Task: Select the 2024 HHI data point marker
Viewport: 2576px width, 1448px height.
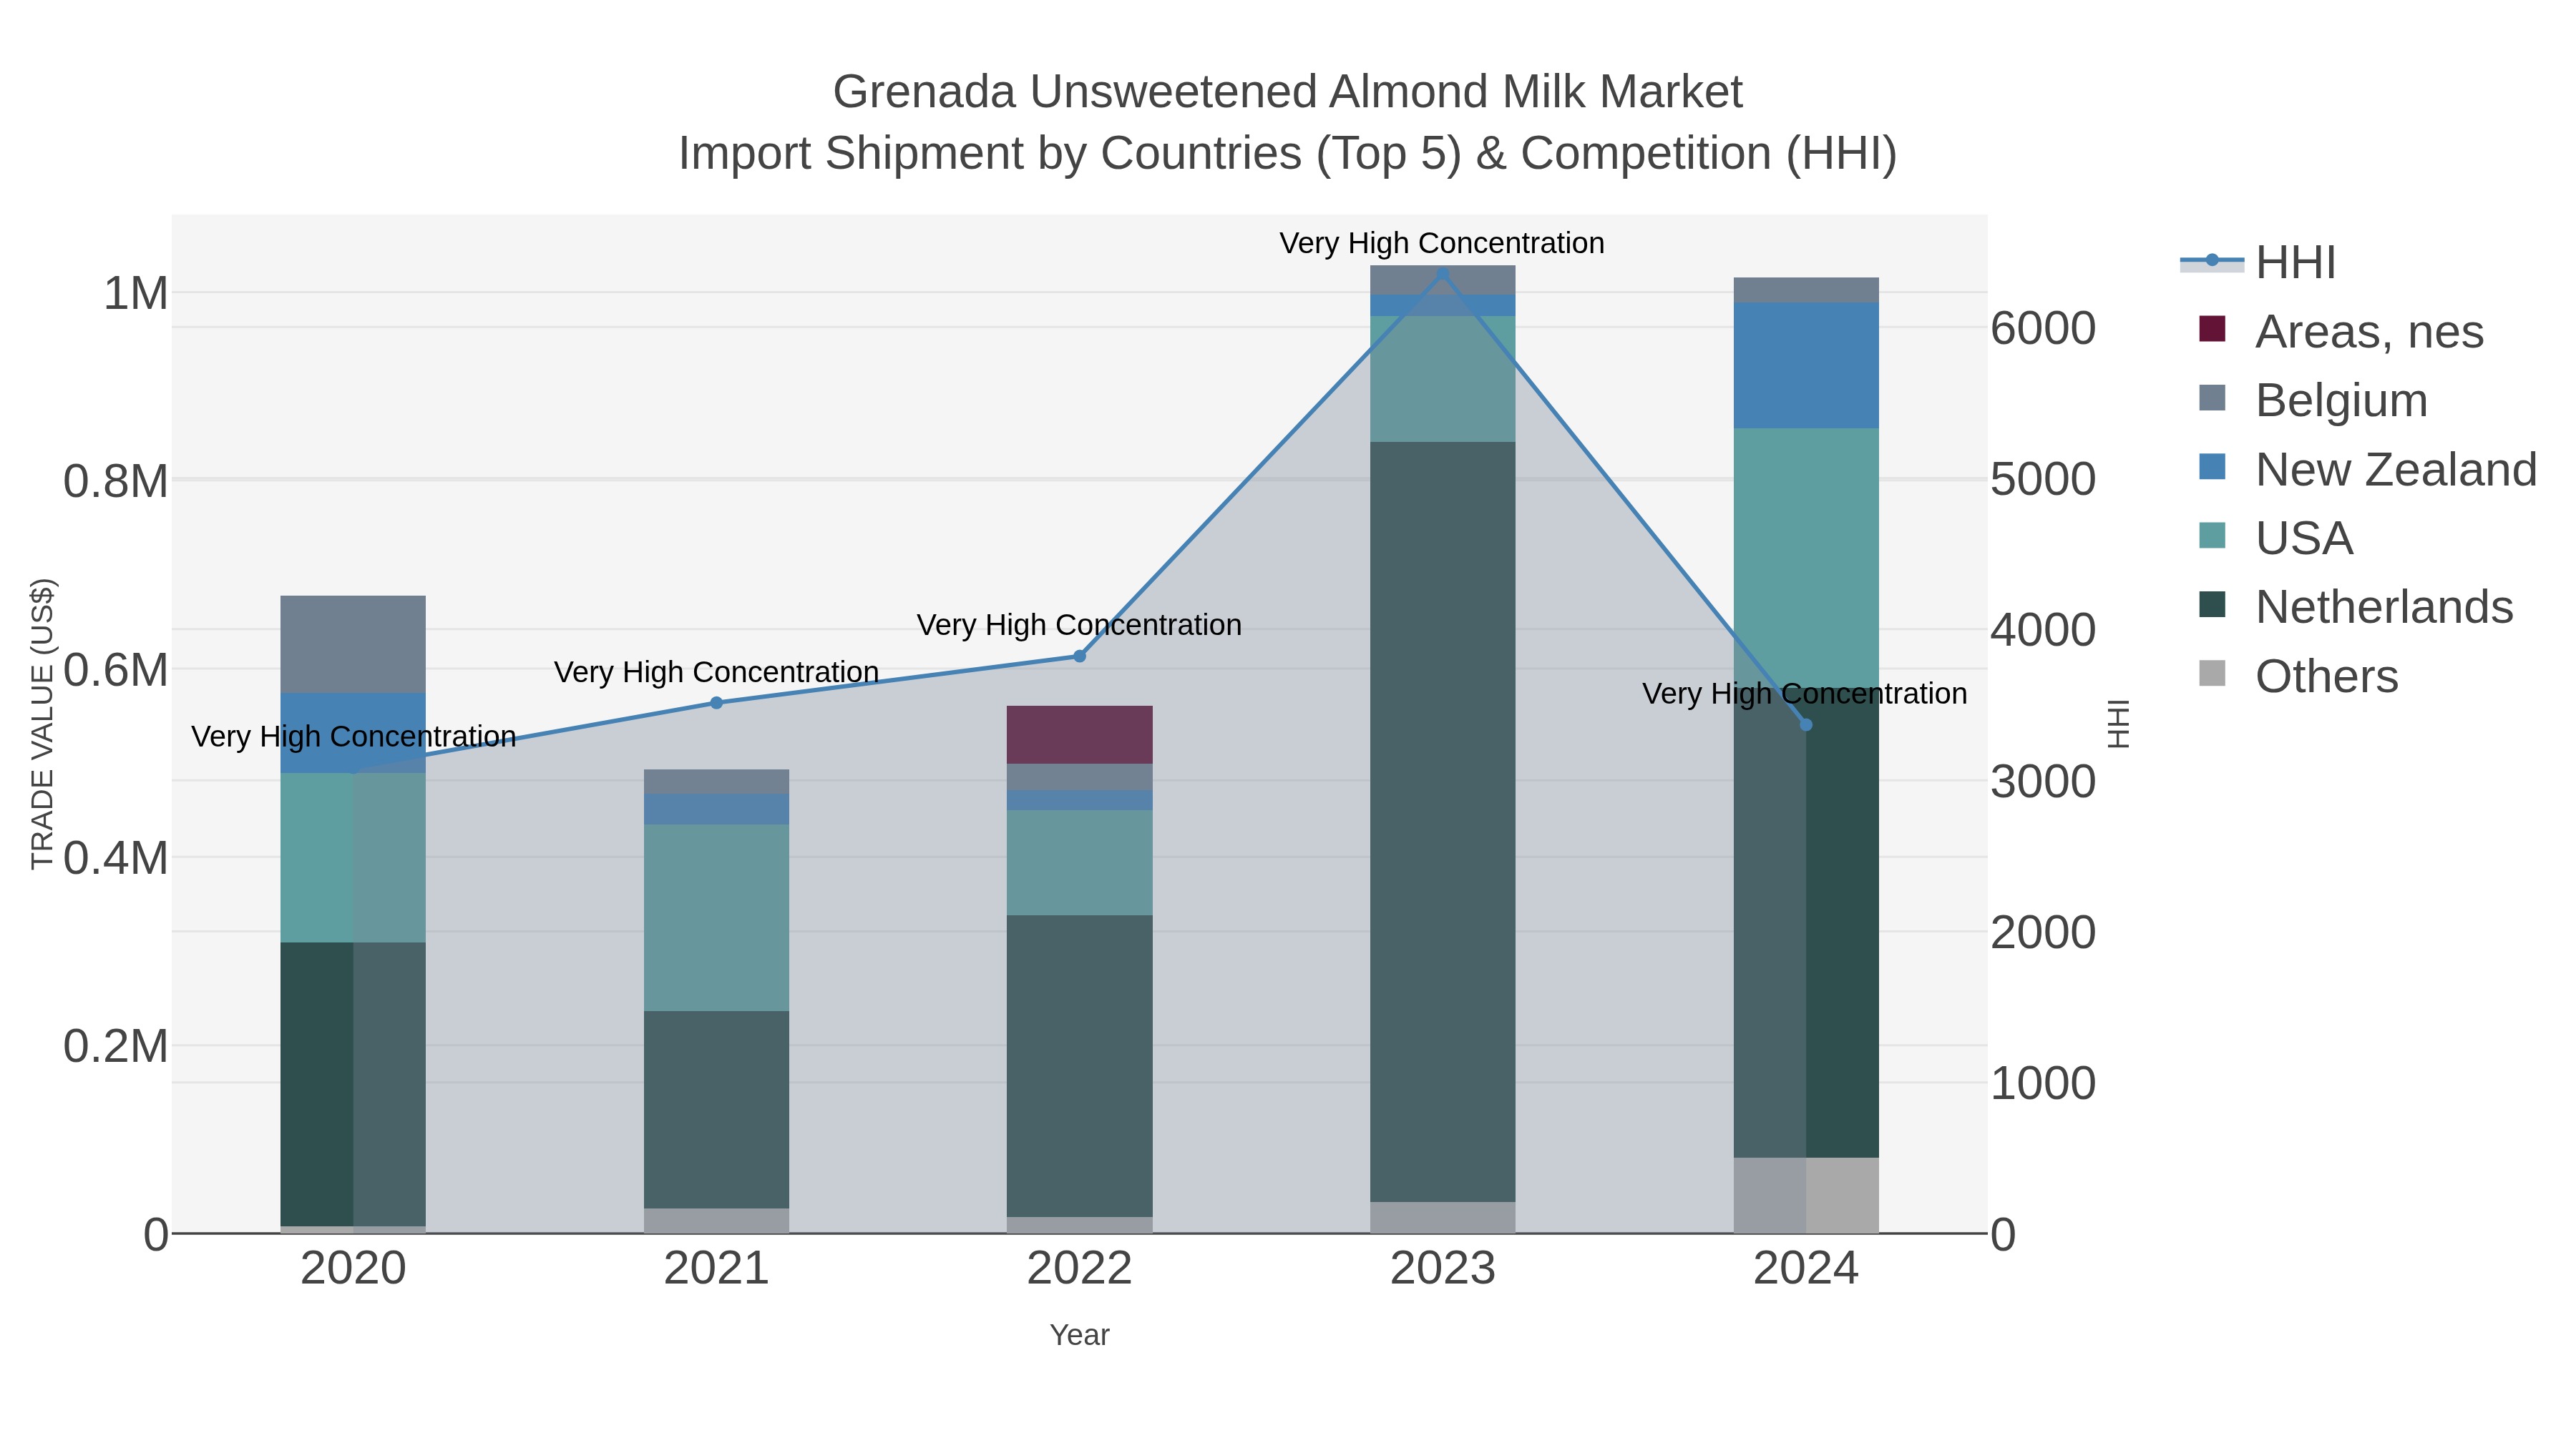Action: pos(1806,724)
